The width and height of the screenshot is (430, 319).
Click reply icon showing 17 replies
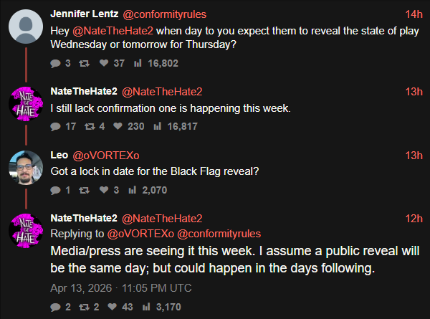[x=56, y=127]
